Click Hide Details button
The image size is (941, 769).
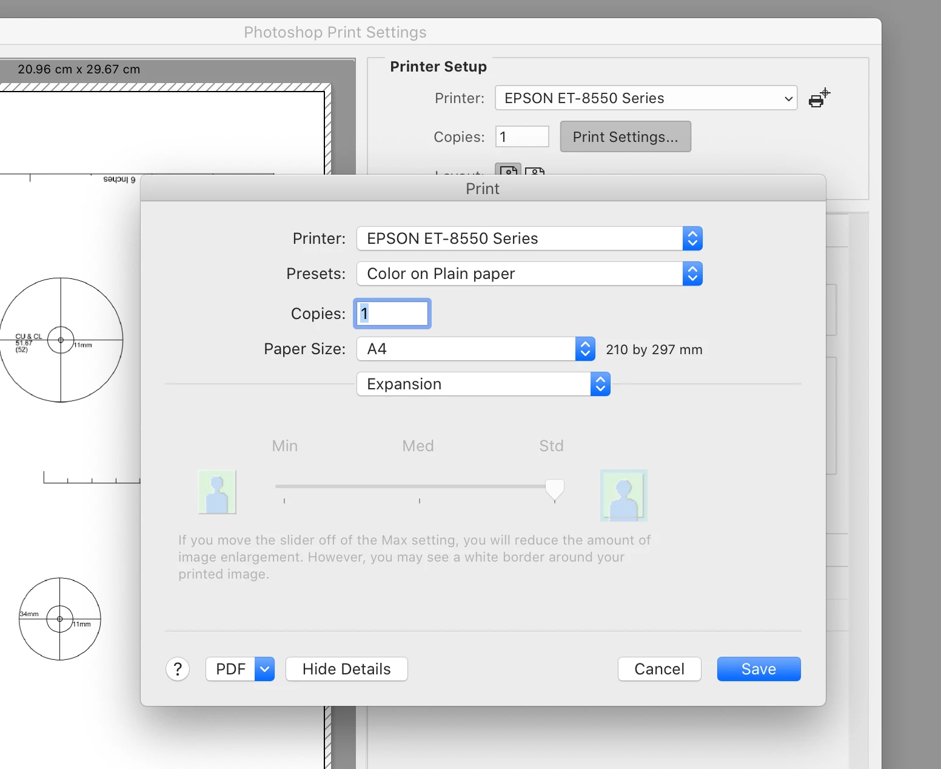pyautogui.click(x=347, y=669)
